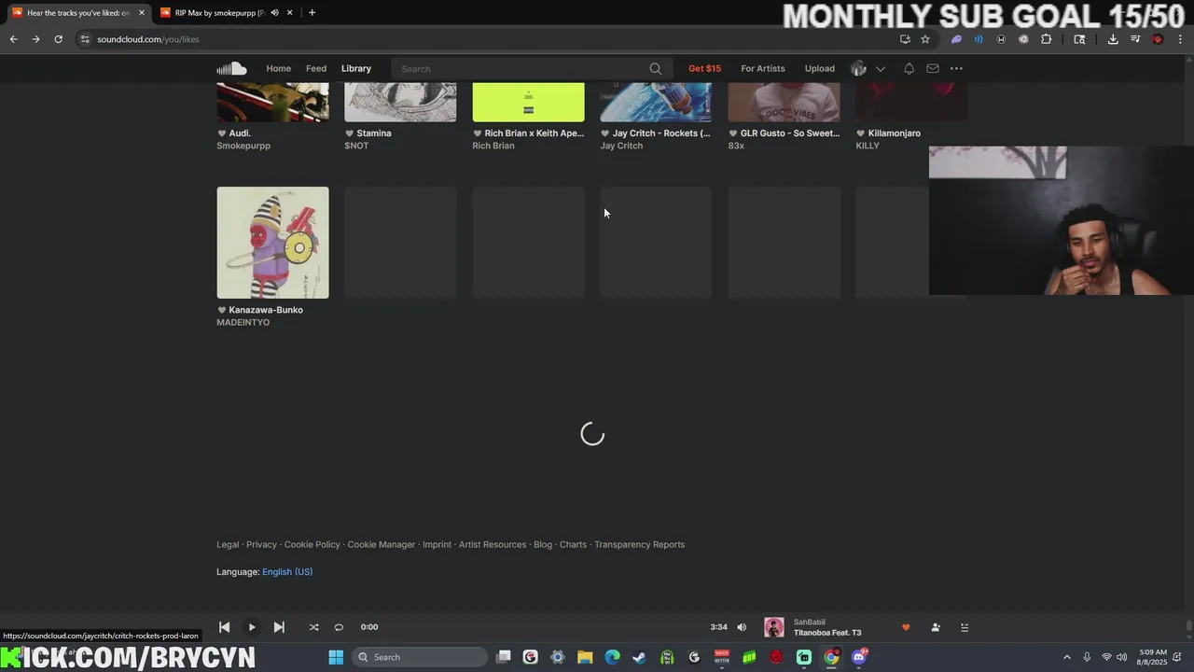The image size is (1194, 672).
Task: Unlike the Stamina track heart
Action: (x=350, y=133)
